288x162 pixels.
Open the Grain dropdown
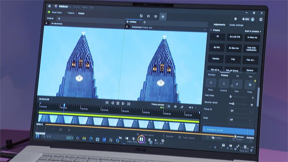click(x=240, y=120)
